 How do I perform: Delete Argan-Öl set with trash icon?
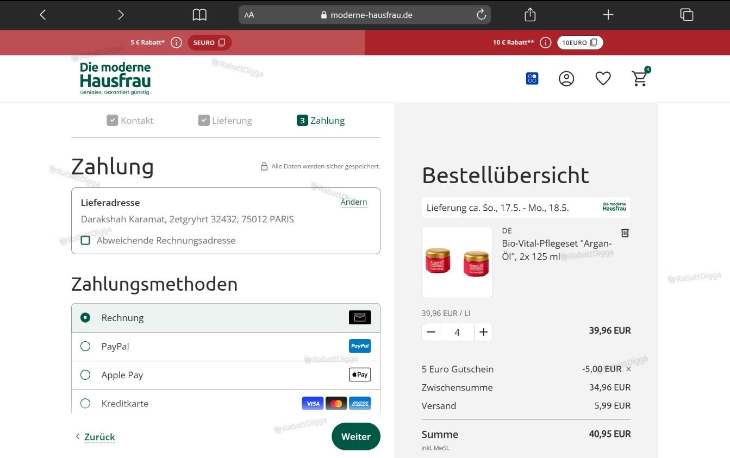(x=625, y=233)
